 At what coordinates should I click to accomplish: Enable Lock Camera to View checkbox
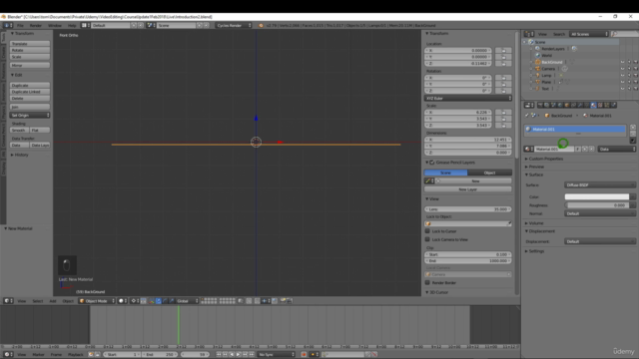[427, 239]
